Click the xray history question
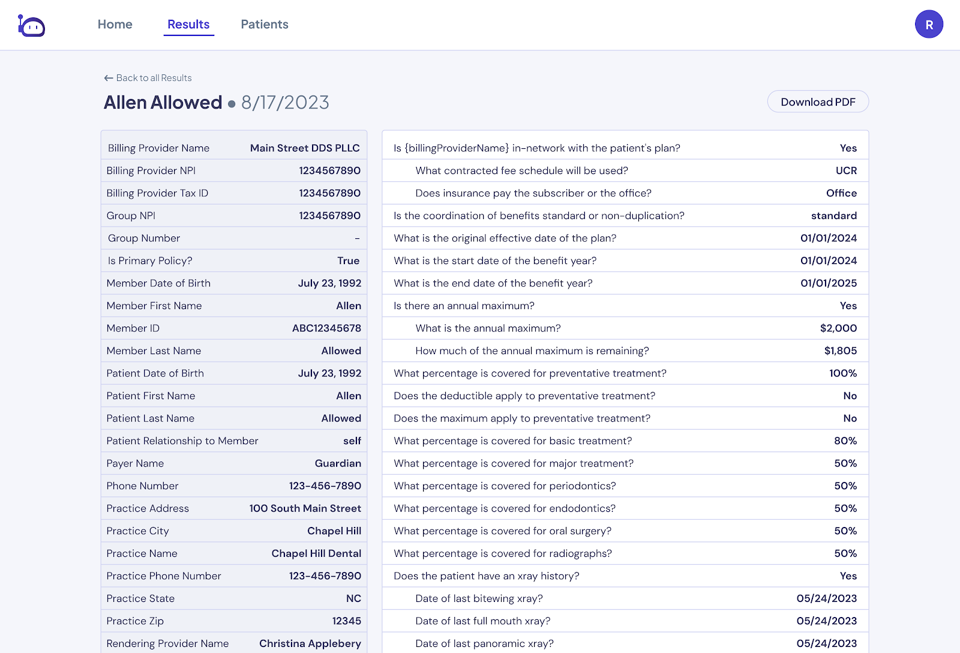 pyautogui.click(x=487, y=576)
